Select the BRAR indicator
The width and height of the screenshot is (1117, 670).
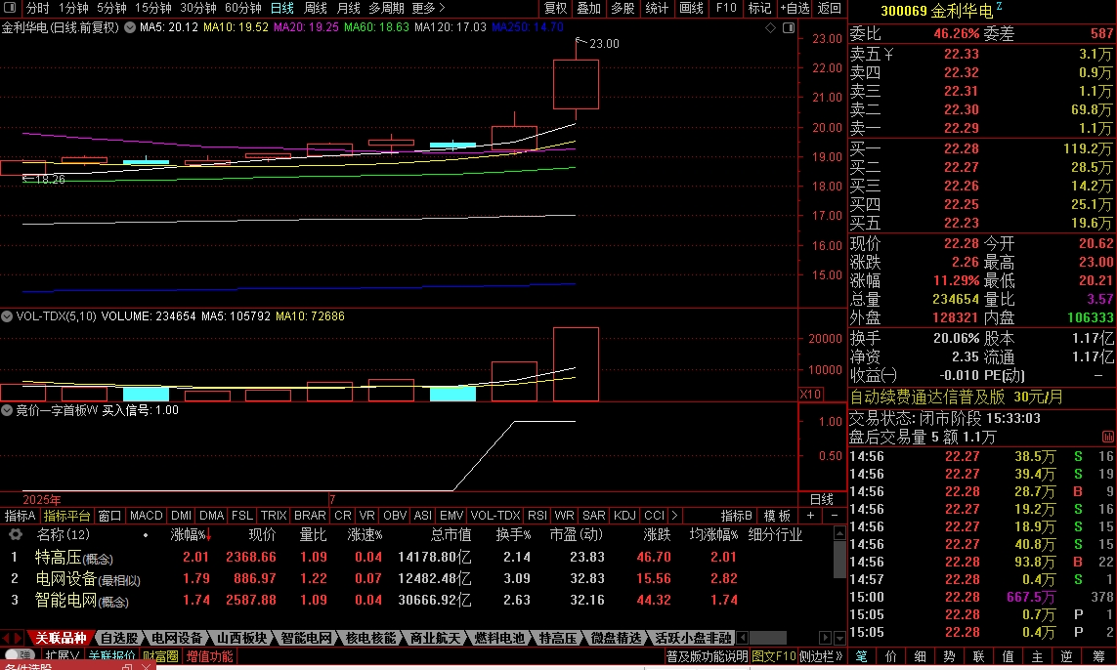[x=310, y=515]
